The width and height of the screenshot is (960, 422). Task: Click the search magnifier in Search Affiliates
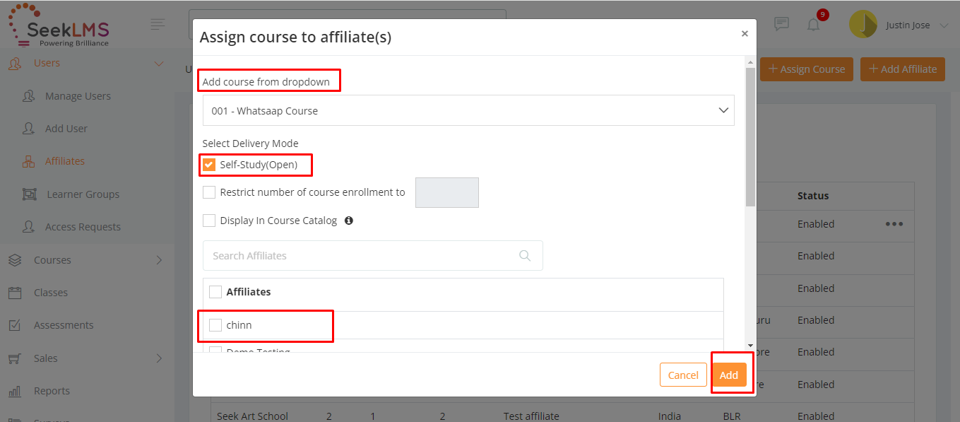[525, 256]
